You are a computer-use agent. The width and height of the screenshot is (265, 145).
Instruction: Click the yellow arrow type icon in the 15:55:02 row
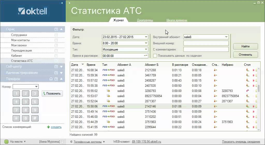tap(108, 91)
